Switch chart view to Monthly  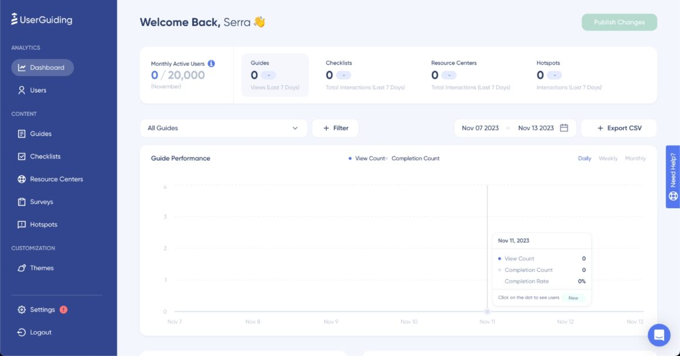tap(635, 158)
